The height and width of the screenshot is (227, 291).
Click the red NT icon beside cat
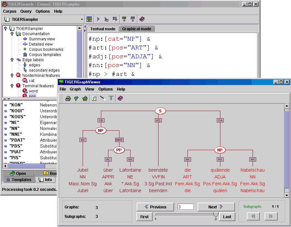click(x=25, y=80)
